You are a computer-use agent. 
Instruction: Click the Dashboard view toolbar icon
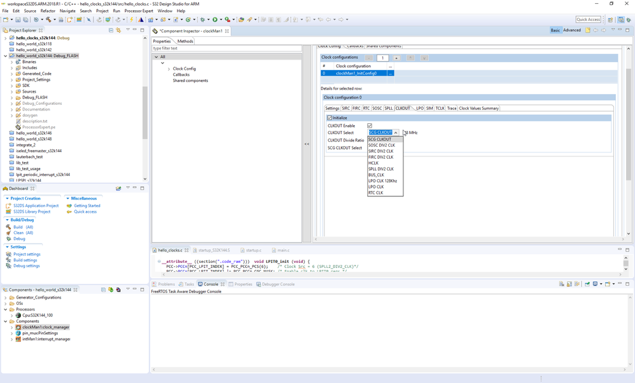[x=118, y=188]
